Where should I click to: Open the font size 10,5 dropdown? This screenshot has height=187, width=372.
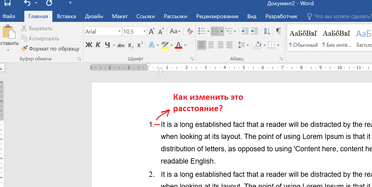[144, 31]
